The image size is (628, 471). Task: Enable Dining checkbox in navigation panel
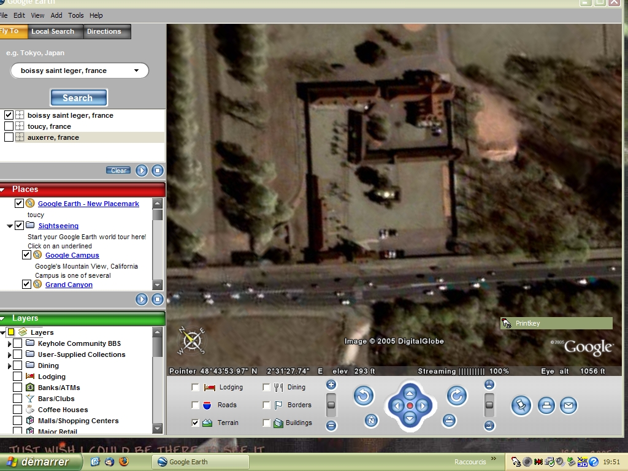tap(266, 388)
